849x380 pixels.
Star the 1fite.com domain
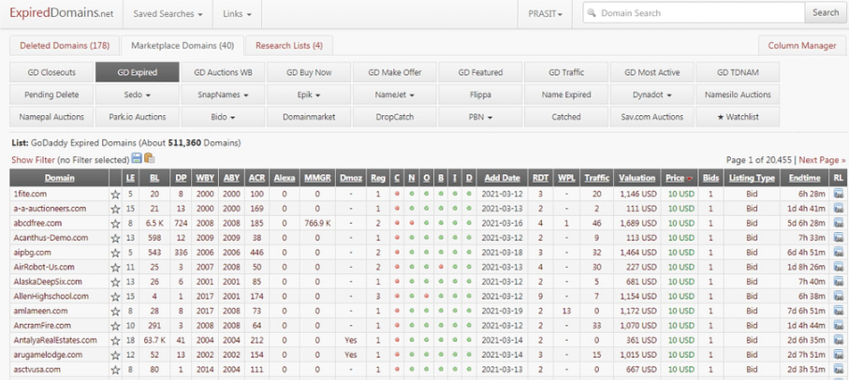click(115, 194)
